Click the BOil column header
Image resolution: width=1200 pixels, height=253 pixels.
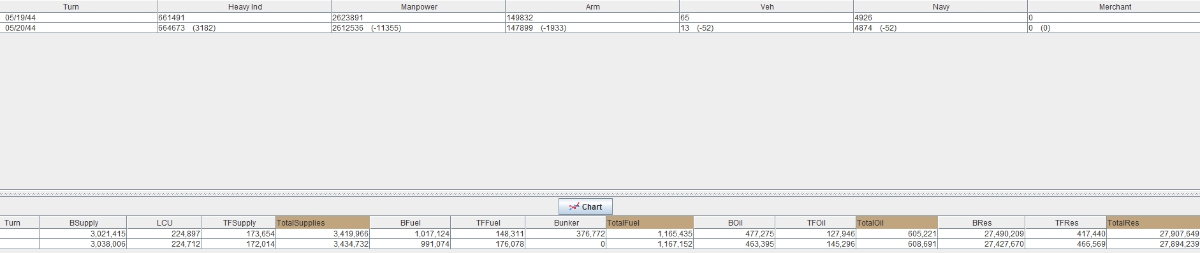(x=735, y=222)
